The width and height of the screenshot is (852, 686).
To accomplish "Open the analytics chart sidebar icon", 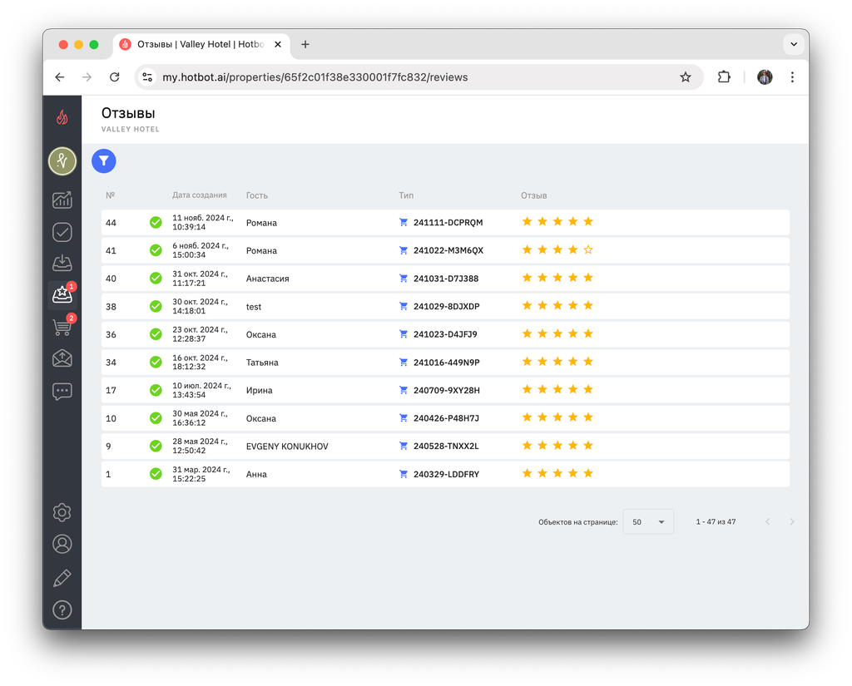I will (x=62, y=200).
